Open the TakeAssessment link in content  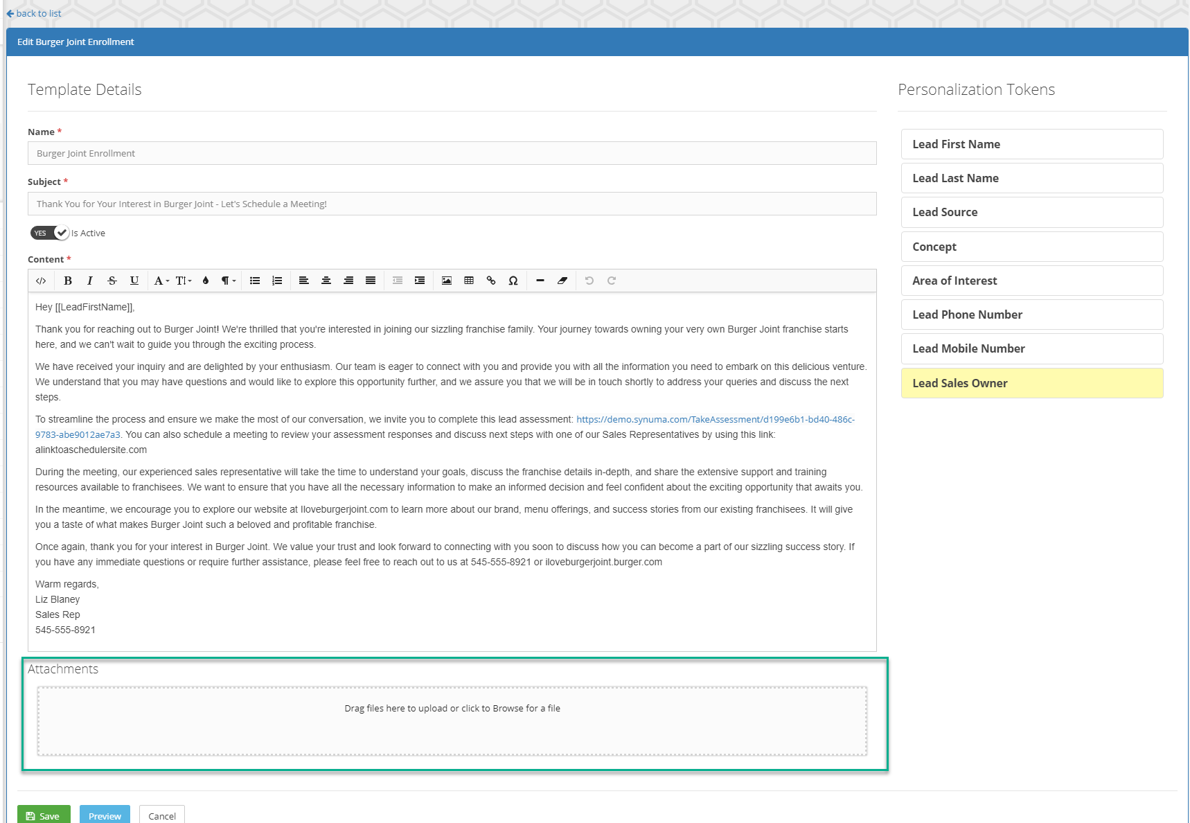coord(715,419)
